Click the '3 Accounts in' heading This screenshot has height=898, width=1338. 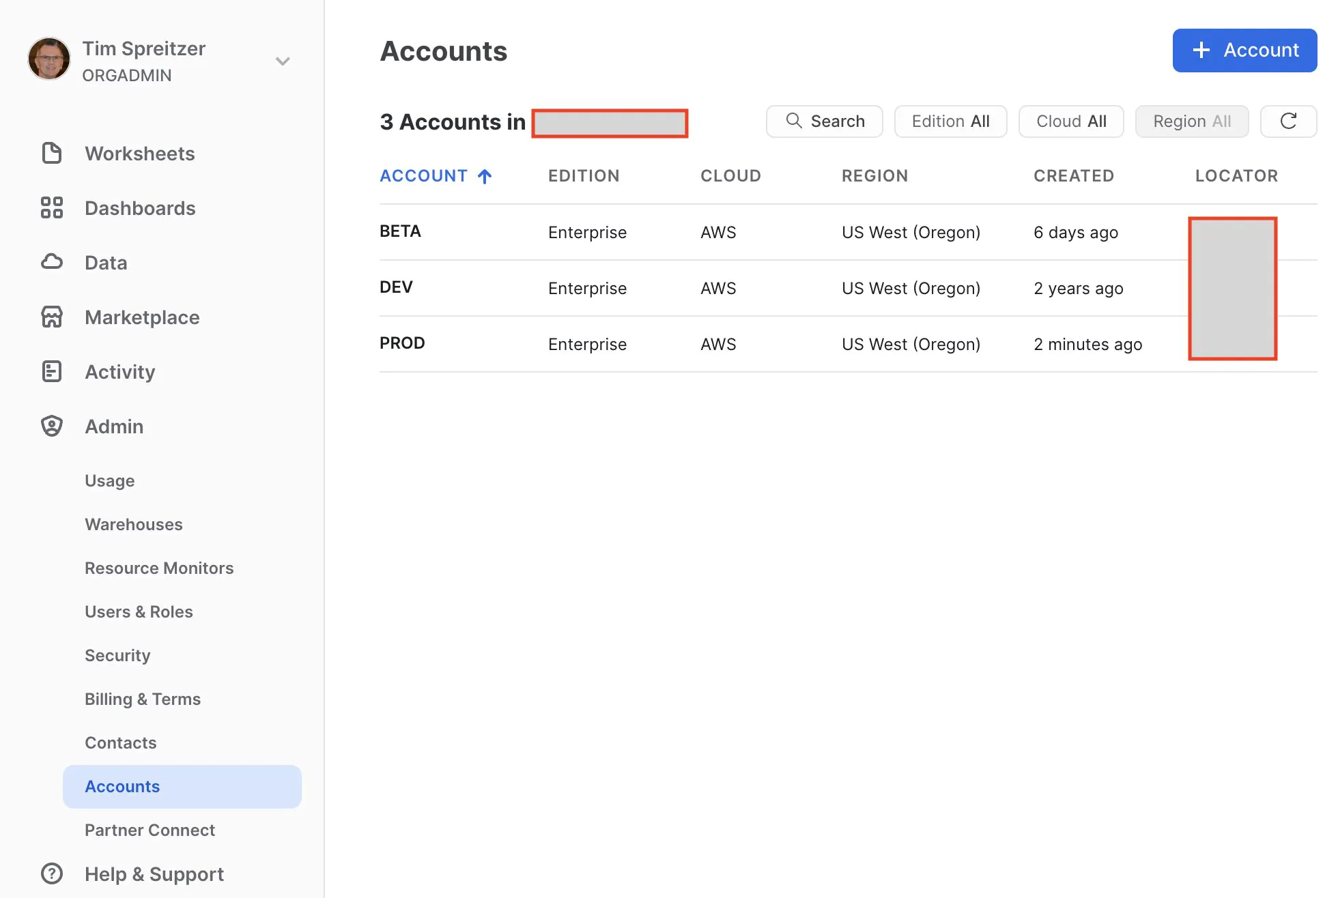[453, 122]
